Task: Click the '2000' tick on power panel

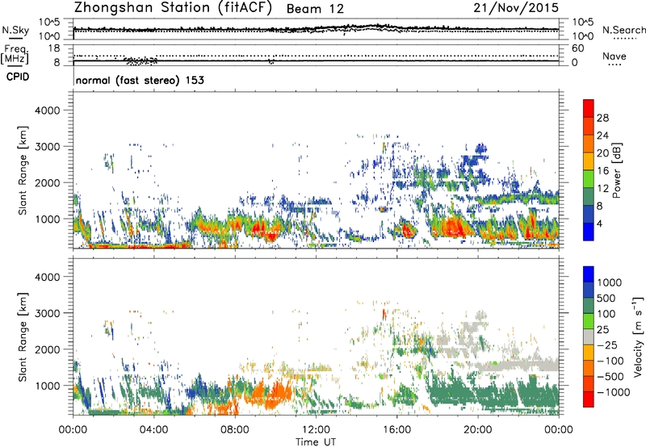Action: 48,182
